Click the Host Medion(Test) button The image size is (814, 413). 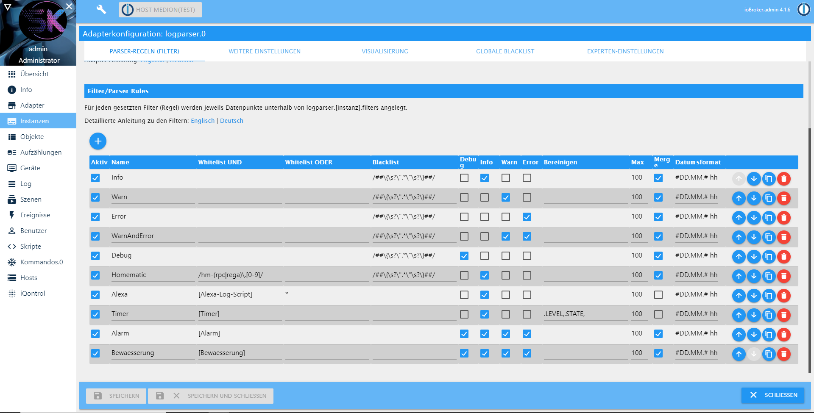click(160, 9)
